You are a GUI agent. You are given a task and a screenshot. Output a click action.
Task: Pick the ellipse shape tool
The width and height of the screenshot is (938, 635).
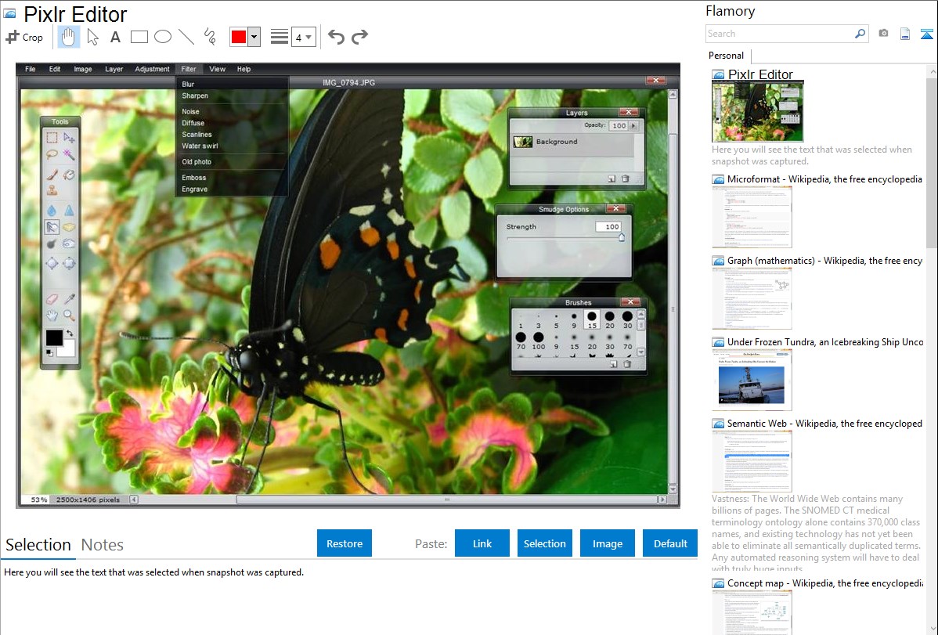click(x=163, y=37)
